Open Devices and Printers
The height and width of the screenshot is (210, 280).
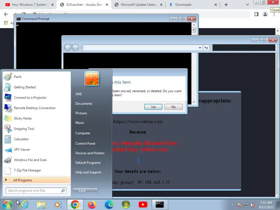point(90,153)
